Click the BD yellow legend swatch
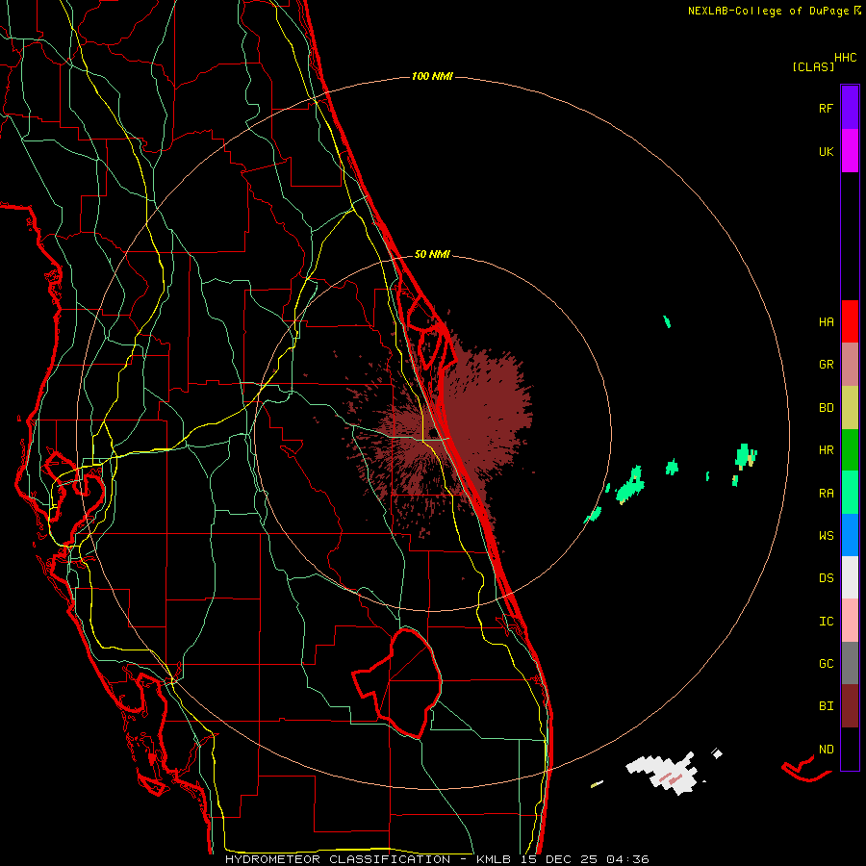Viewport: 866px width, 866px height. (x=850, y=407)
